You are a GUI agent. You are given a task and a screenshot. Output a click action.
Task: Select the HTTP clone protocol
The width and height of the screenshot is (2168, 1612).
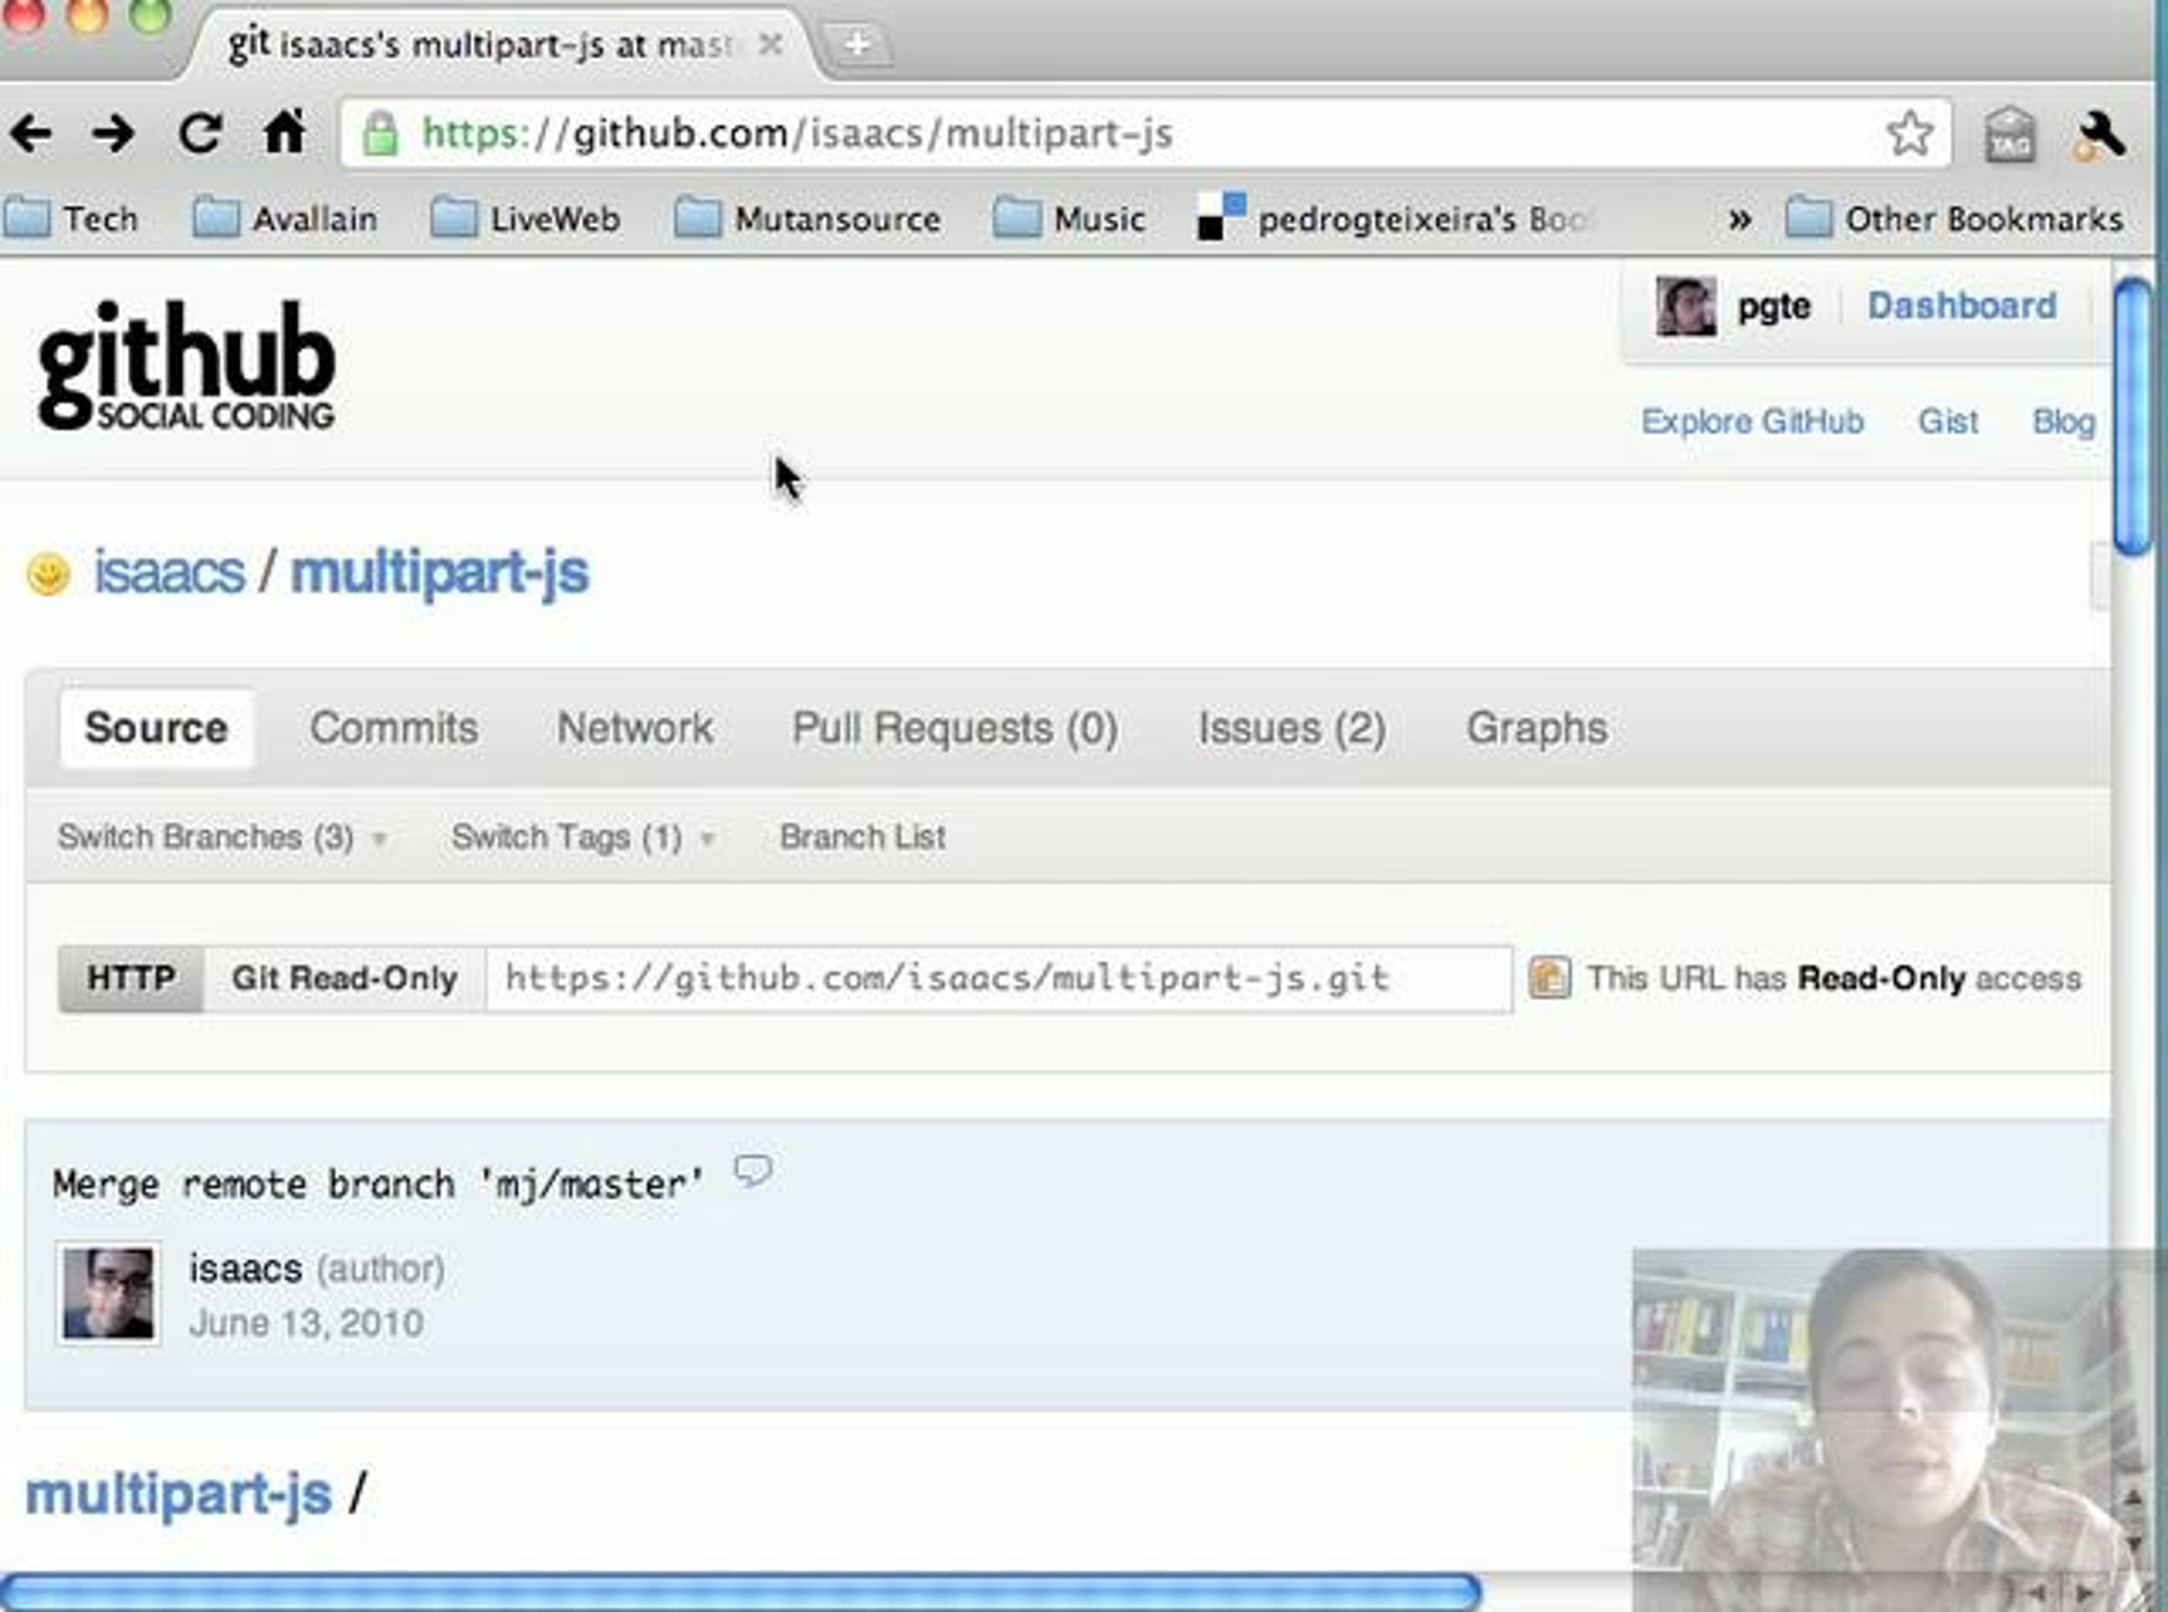click(131, 978)
